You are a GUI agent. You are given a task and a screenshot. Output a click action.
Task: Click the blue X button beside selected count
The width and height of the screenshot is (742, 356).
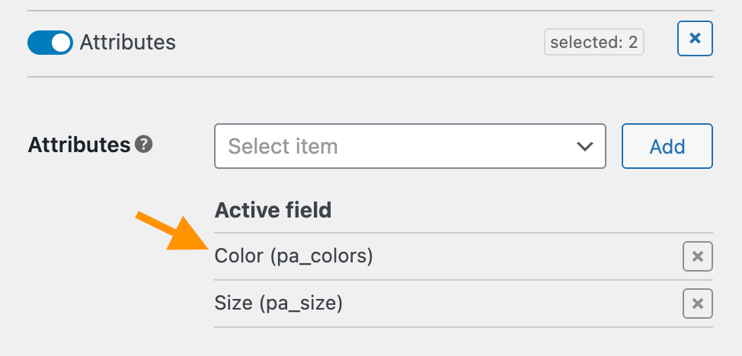(x=695, y=39)
